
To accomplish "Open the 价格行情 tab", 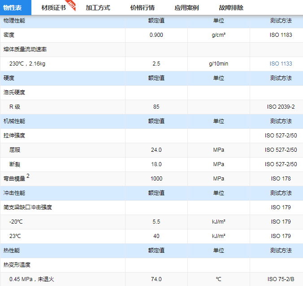I will click(142, 8).
